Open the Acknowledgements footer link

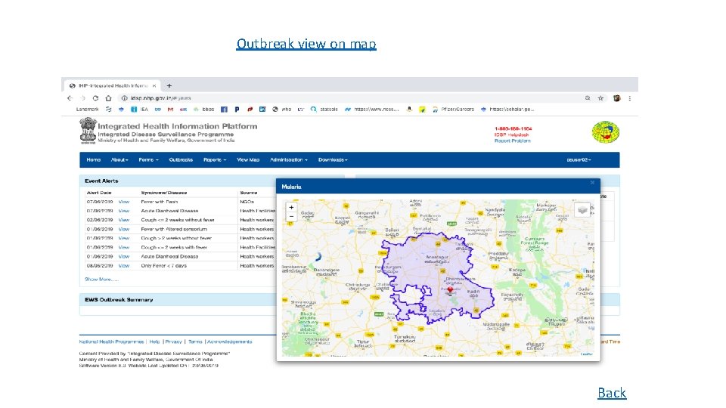click(230, 342)
